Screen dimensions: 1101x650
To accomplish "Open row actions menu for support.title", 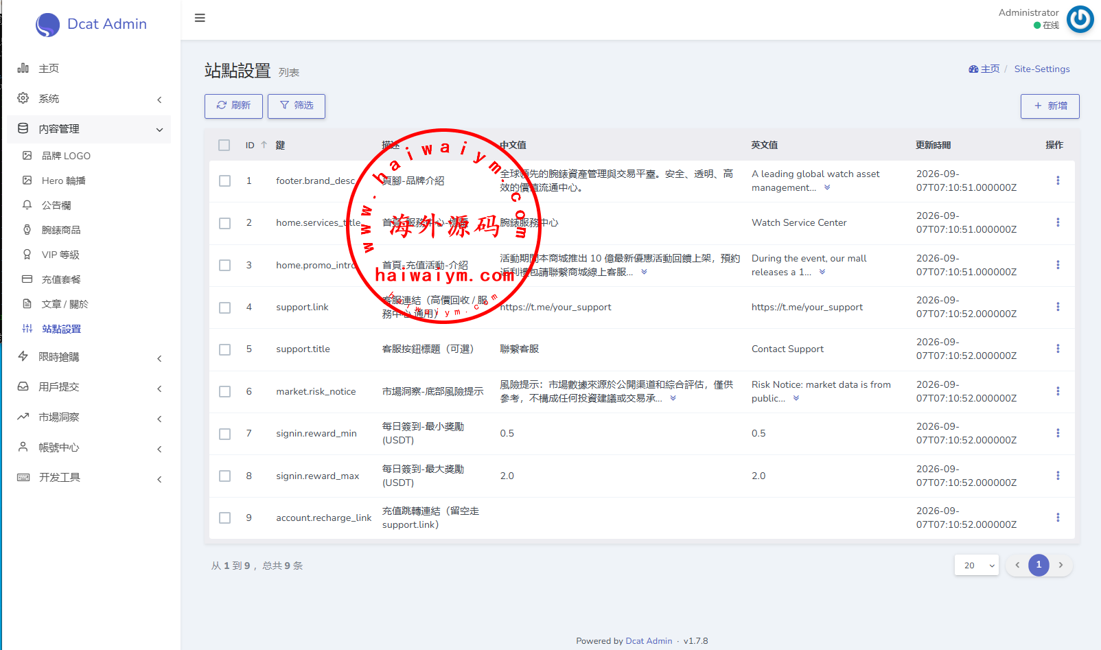I will pyautogui.click(x=1057, y=349).
